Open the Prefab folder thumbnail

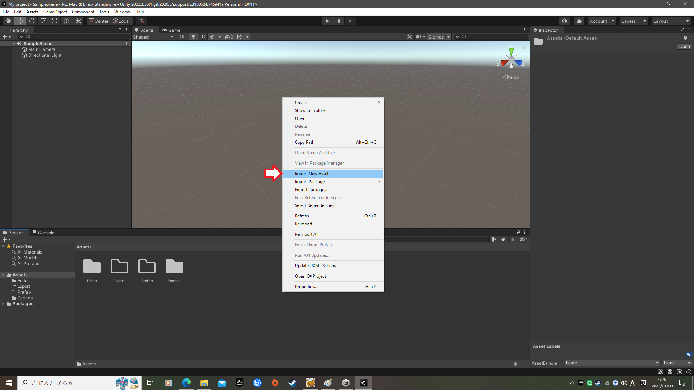click(x=147, y=267)
